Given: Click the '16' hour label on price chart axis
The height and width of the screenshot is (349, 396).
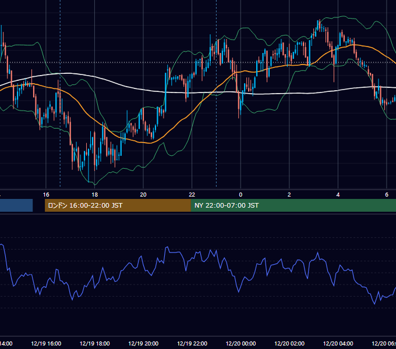Looking at the screenshot, I should pos(46,195).
